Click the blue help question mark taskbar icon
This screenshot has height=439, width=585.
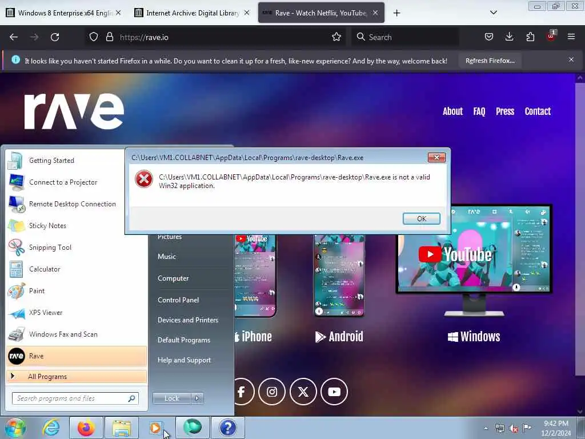tap(227, 428)
